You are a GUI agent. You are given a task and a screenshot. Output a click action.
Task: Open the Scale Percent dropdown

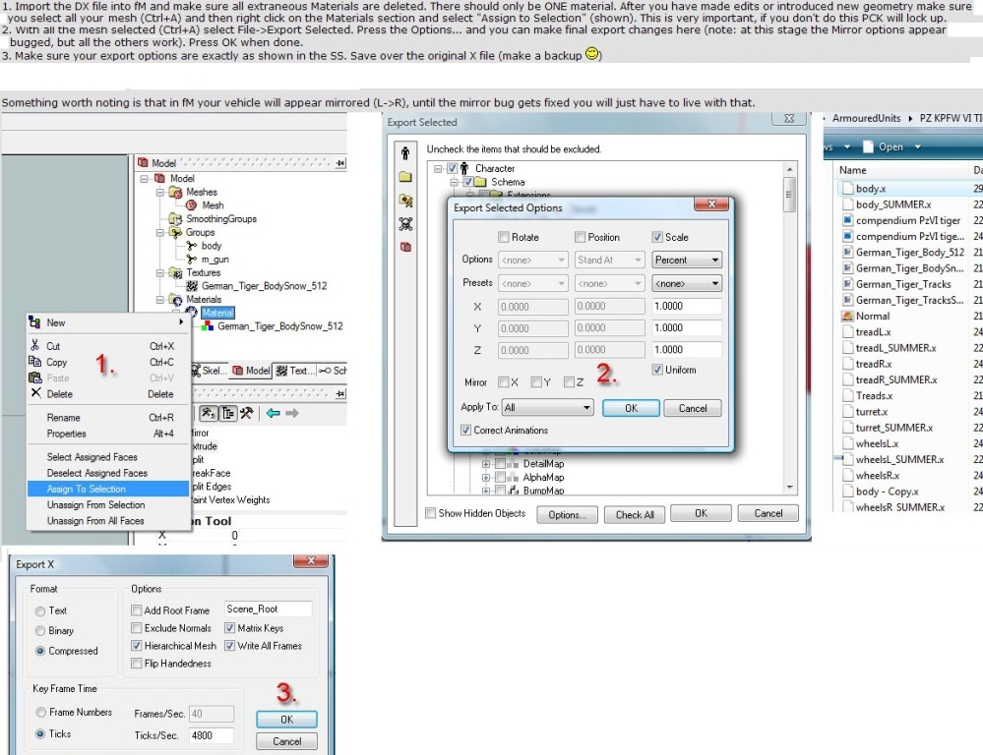tap(687, 260)
